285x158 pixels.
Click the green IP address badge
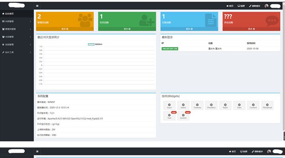click(170, 49)
